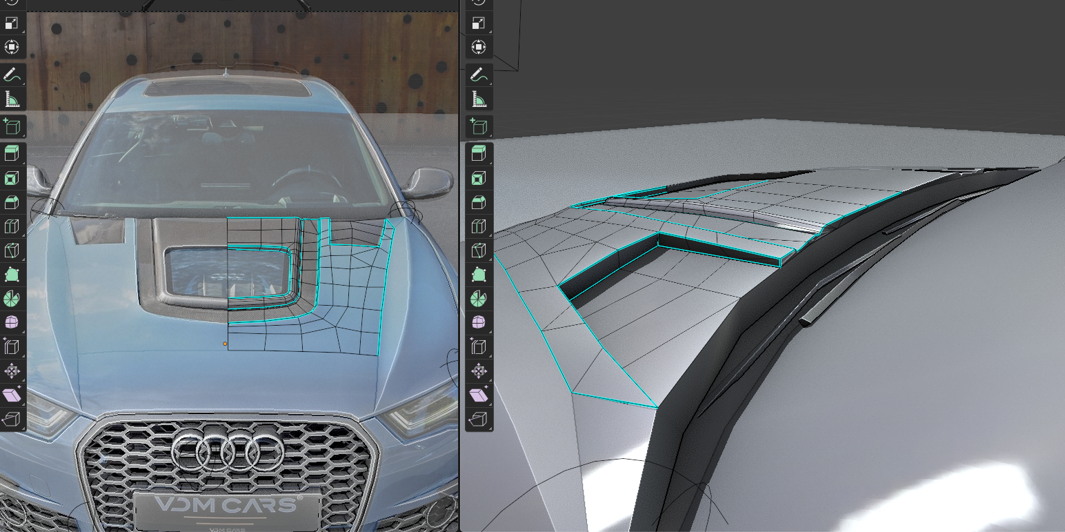Activate the Scale tool in the right viewport toolbar
Viewport: 1065px width, 532px height.
(x=478, y=23)
